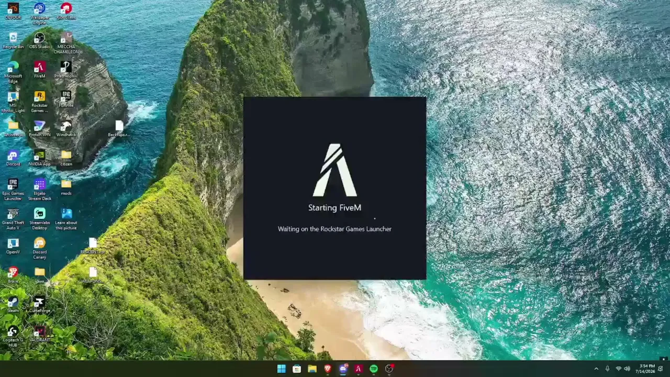670x377 pixels.
Task: Select the MECCHA CHAMELEON shortcut
Action: pos(66,43)
